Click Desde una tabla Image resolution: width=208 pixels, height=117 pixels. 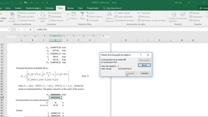[x=26, y=17]
